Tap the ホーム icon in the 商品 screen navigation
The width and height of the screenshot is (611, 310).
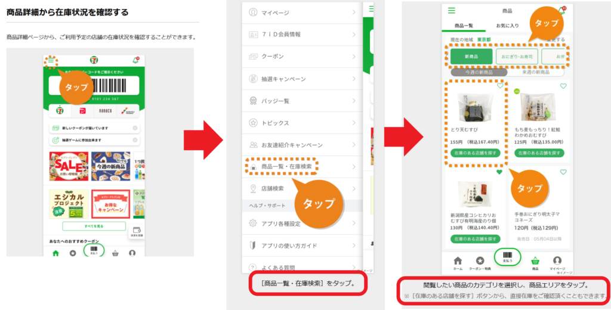click(x=458, y=263)
